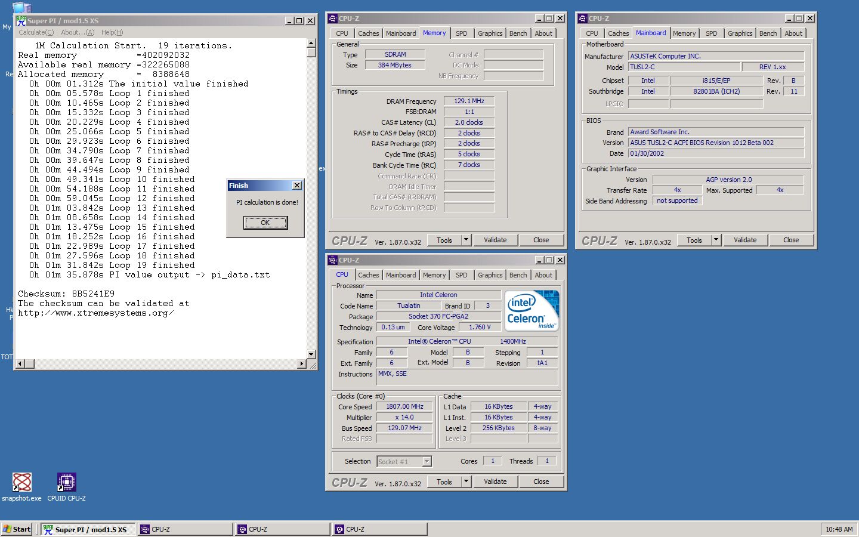Click Super PI horizontal scrollbar right arrow
This screenshot has height=537, width=859.
click(x=302, y=363)
